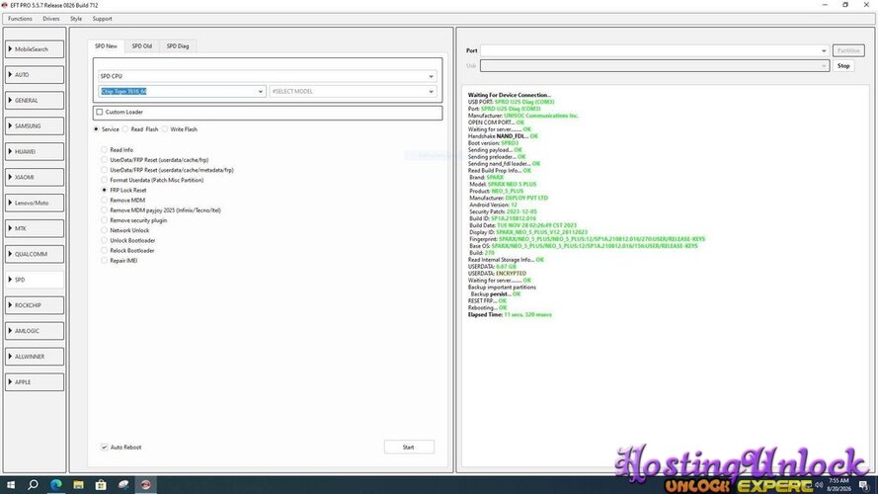
Task: Switch to the SPD Diag tab
Action: tap(178, 45)
